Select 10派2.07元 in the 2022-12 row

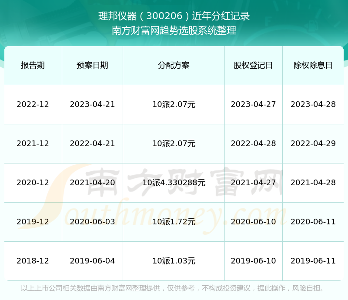coord(174,104)
